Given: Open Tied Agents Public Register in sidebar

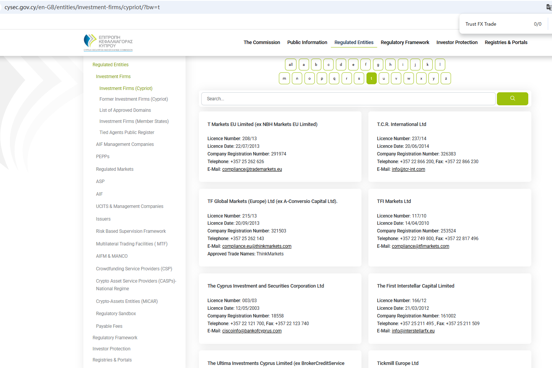Looking at the screenshot, I should [127, 132].
